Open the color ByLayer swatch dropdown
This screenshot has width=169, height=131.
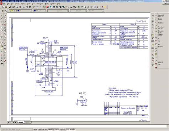pyautogui.click(x=40, y=11)
